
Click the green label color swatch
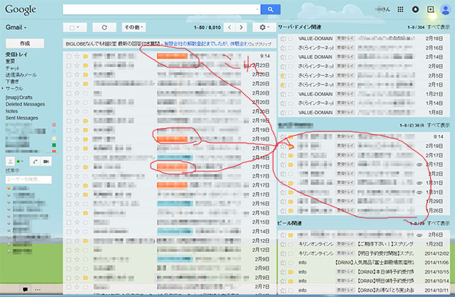(x=54, y=145)
